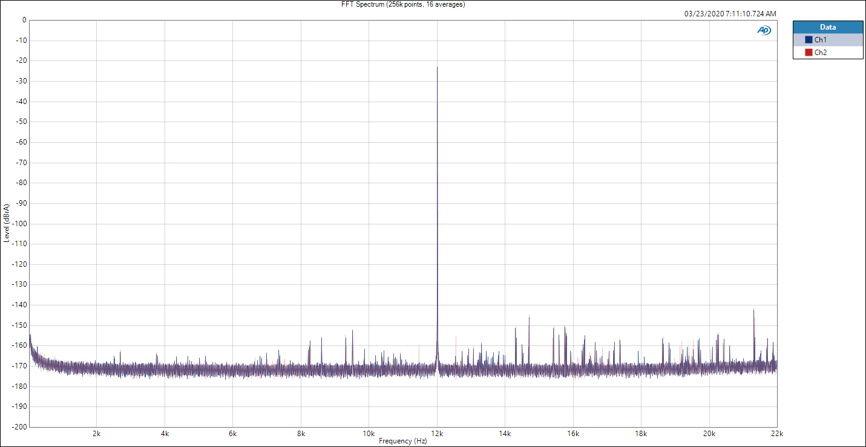Image resolution: width=866 pixels, height=447 pixels.
Task: Click the Data legend header
Action: [x=828, y=27]
